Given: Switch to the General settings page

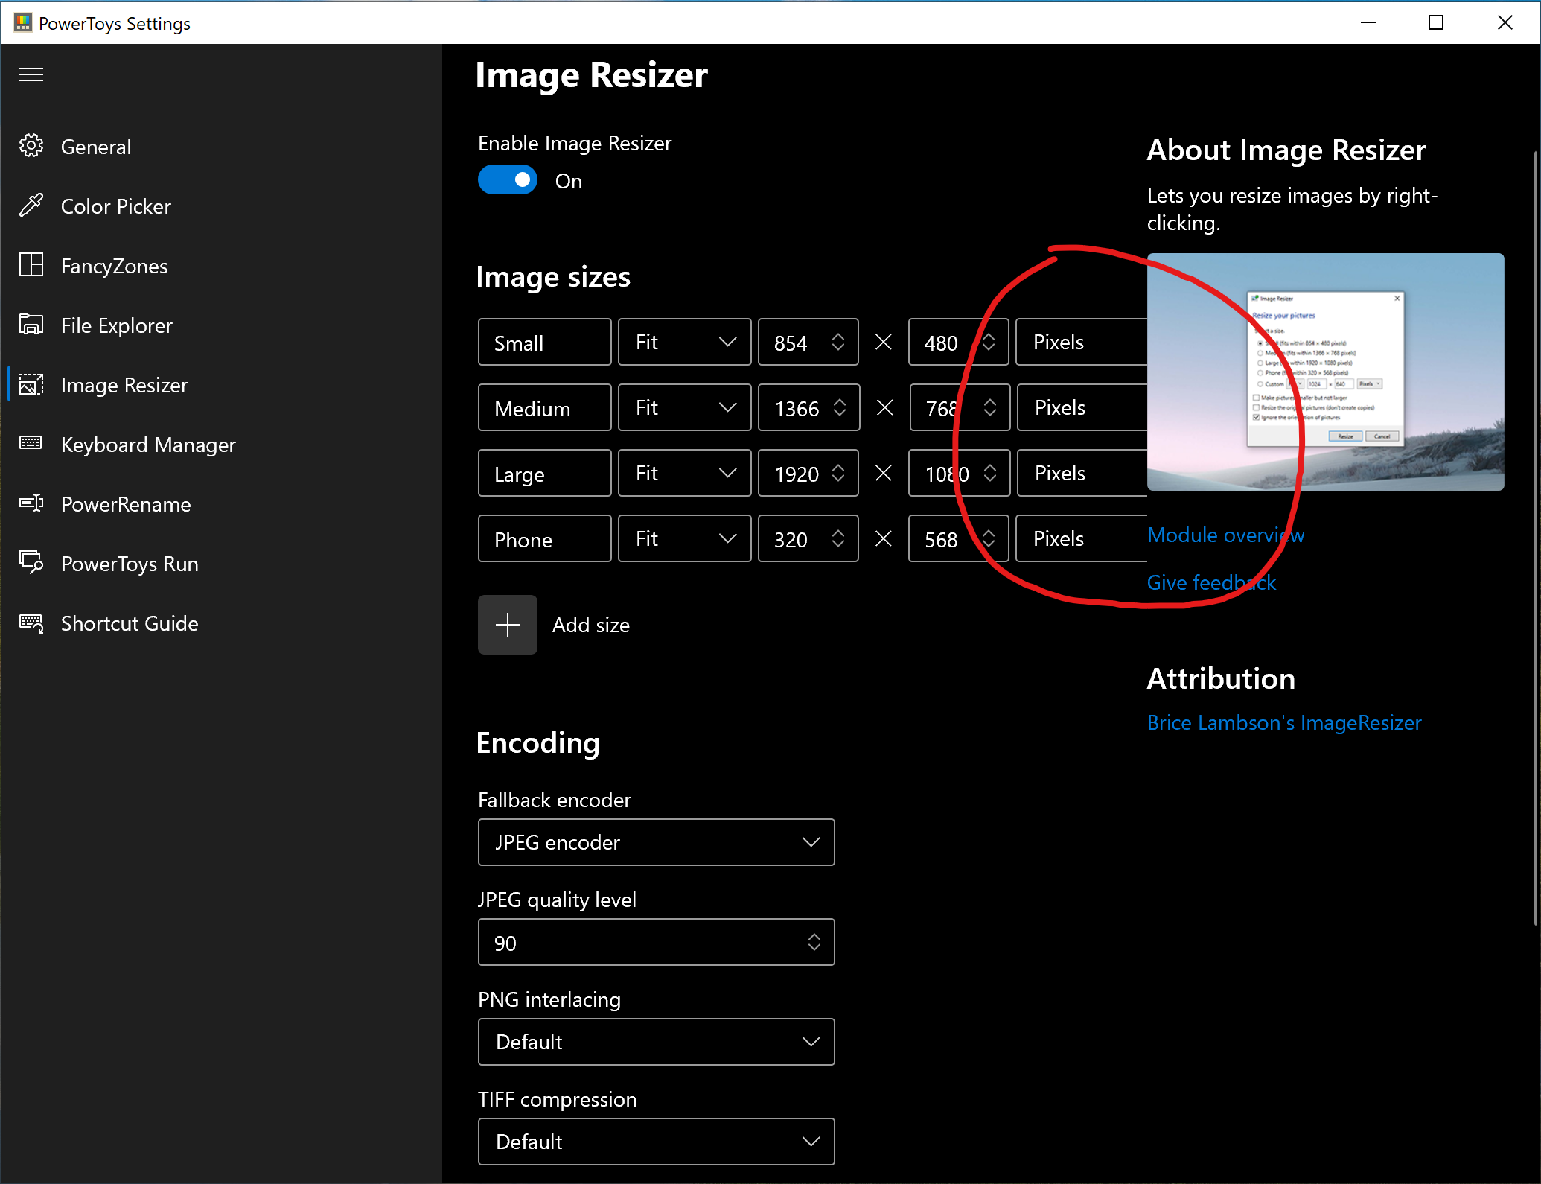Looking at the screenshot, I should point(95,146).
